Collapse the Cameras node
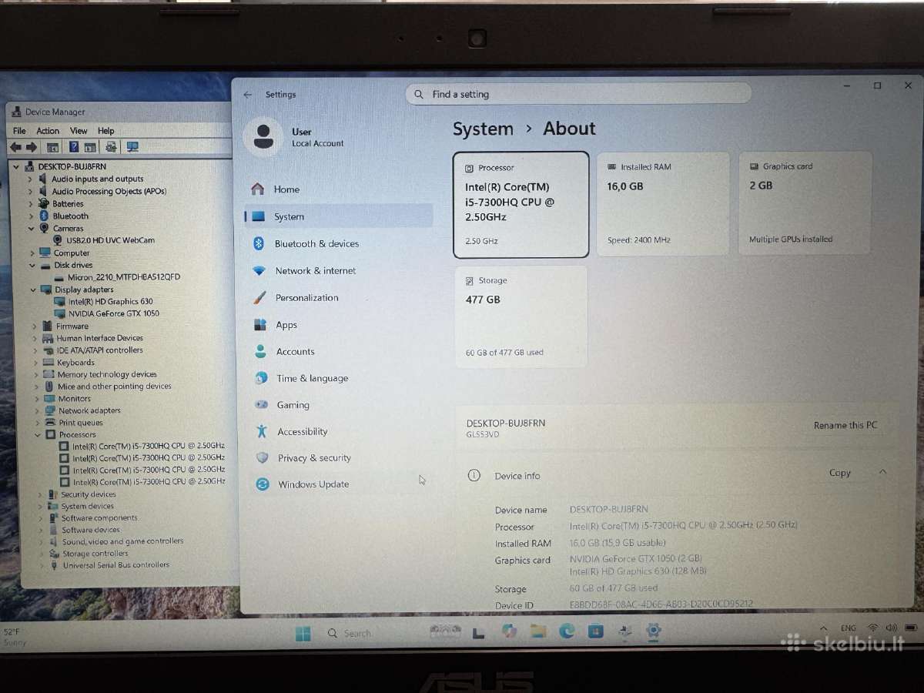 click(x=32, y=229)
